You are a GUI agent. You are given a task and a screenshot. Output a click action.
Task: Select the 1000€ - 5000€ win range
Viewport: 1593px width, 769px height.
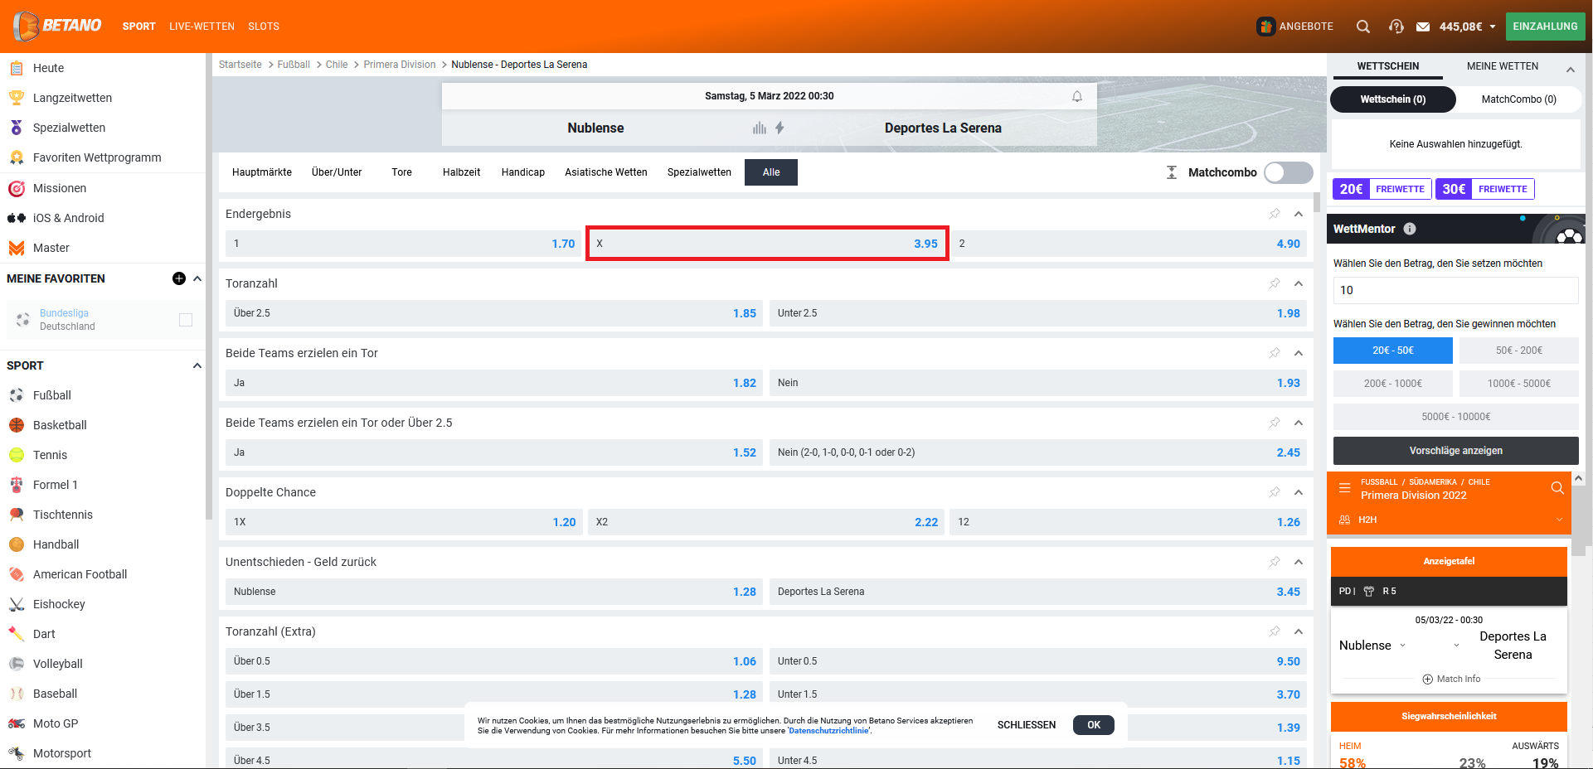tap(1519, 384)
